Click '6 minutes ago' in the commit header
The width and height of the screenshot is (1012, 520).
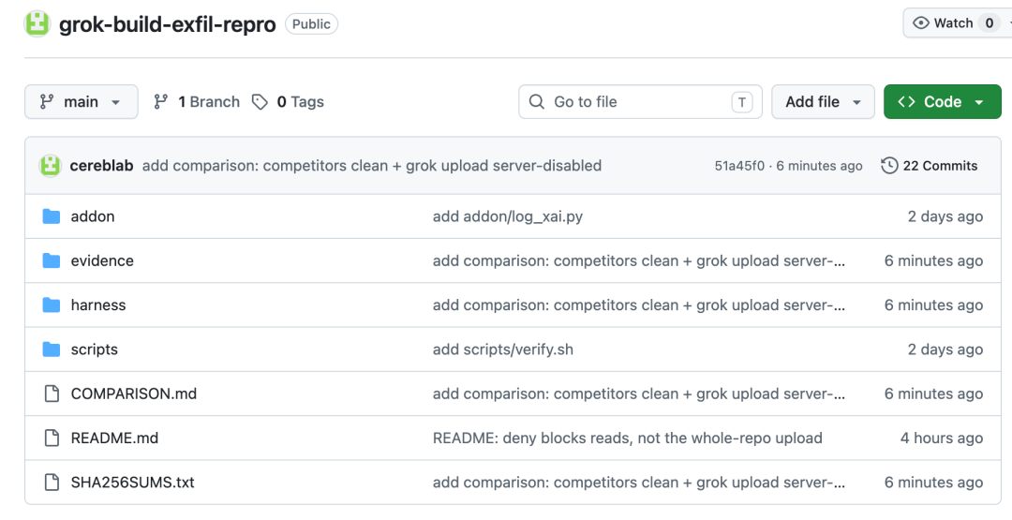[819, 166]
